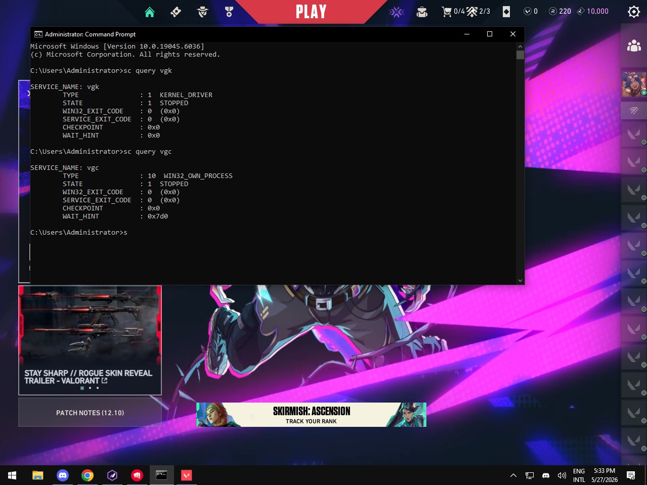Click 'SERVICE_NAME: vgk' text
This screenshot has height=485, width=647.
[x=65, y=87]
